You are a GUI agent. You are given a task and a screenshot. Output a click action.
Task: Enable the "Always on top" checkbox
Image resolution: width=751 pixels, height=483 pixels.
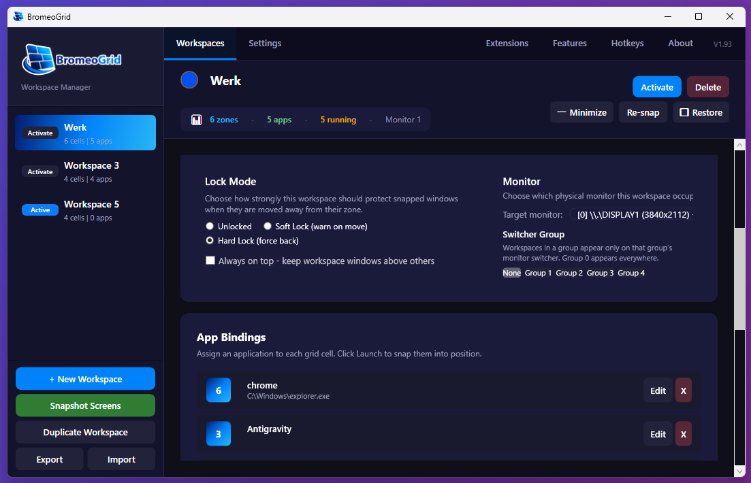(x=210, y=261)
